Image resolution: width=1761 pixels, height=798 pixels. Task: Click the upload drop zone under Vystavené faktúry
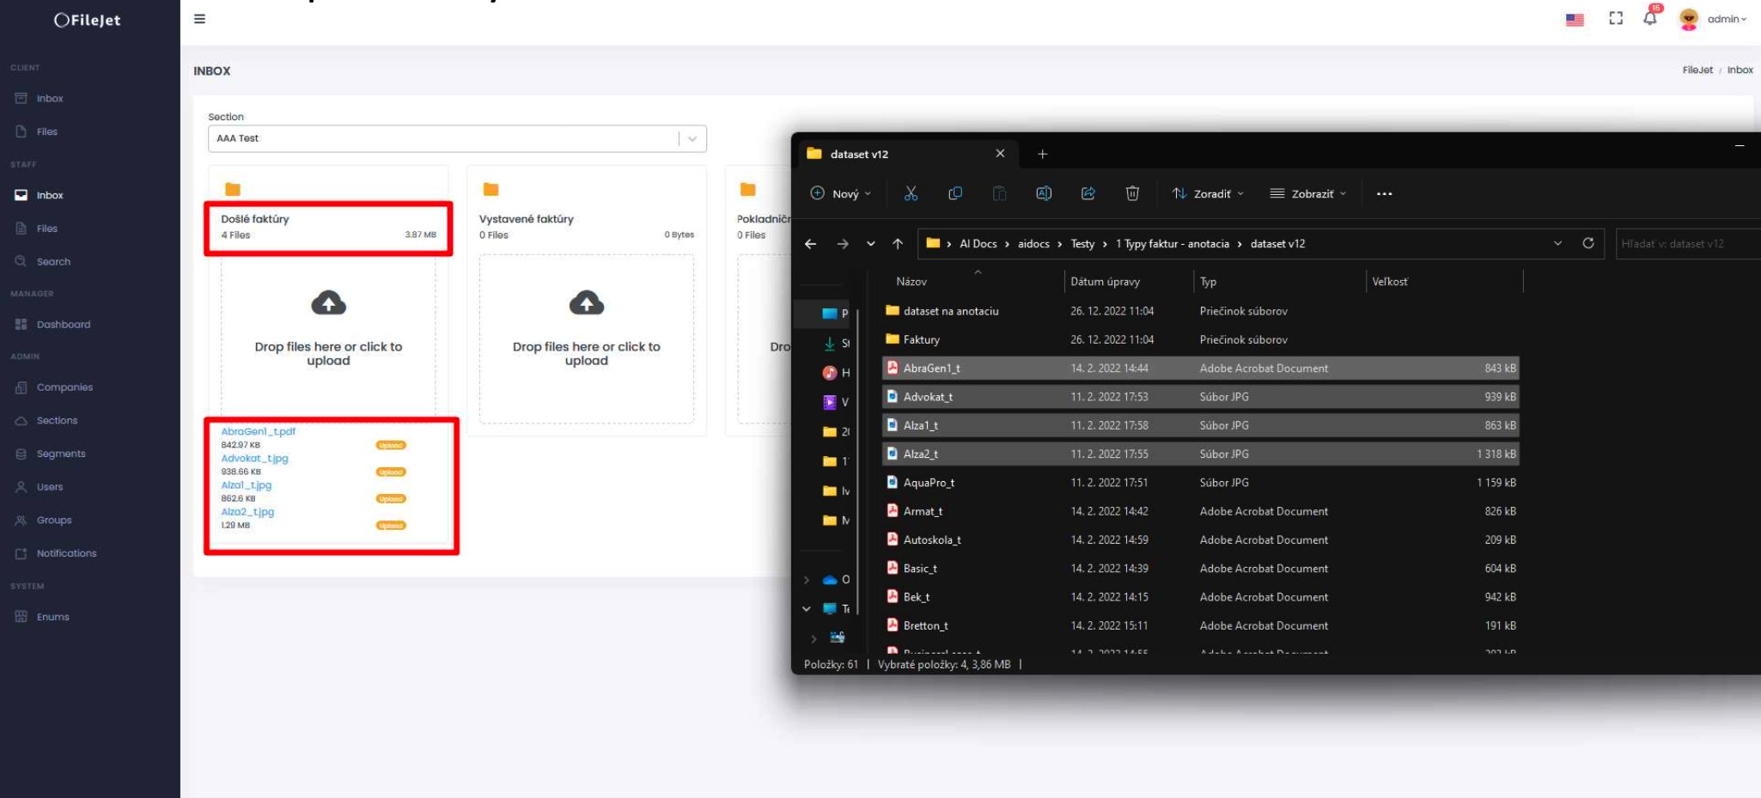pos(586,338)
